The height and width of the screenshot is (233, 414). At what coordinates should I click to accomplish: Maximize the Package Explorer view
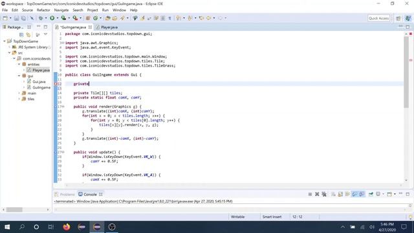pyautogui.click(x=45, y=27)
